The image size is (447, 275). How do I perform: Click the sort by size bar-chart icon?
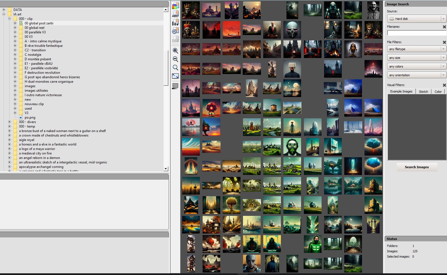(x=175, y=22)
